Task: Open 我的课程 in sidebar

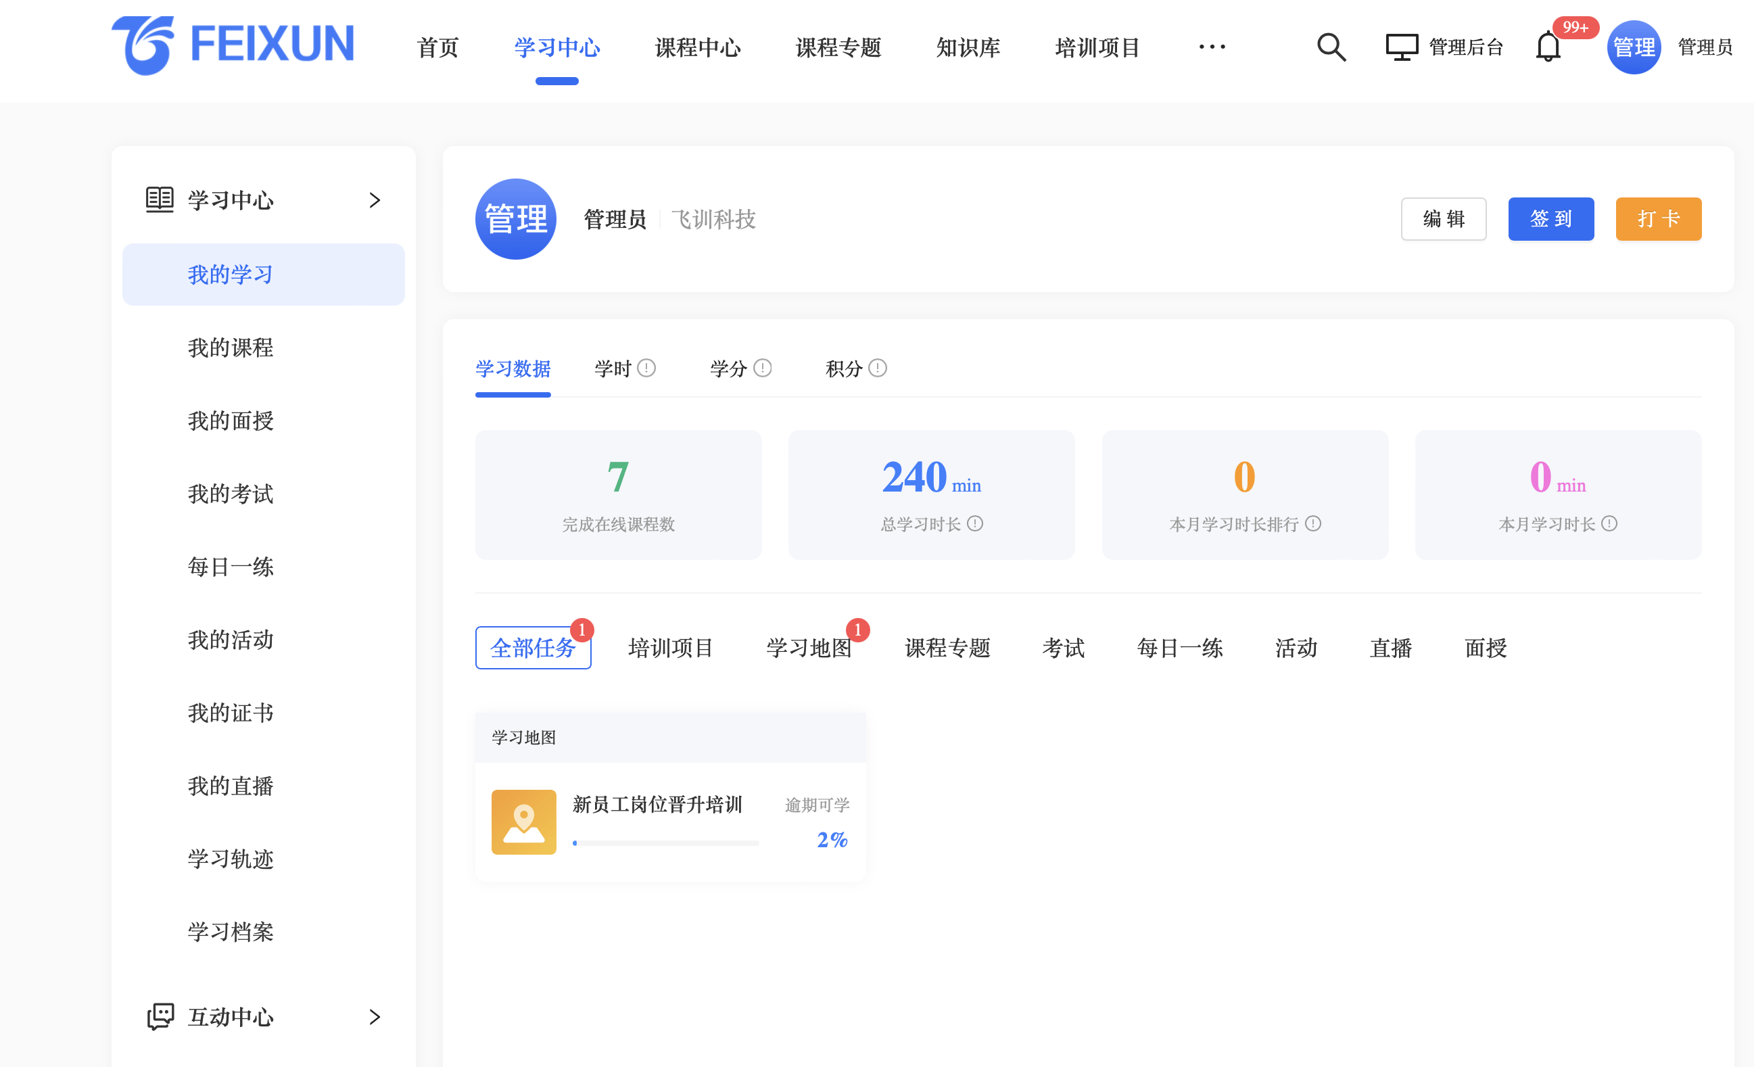Action: (231, 348)
